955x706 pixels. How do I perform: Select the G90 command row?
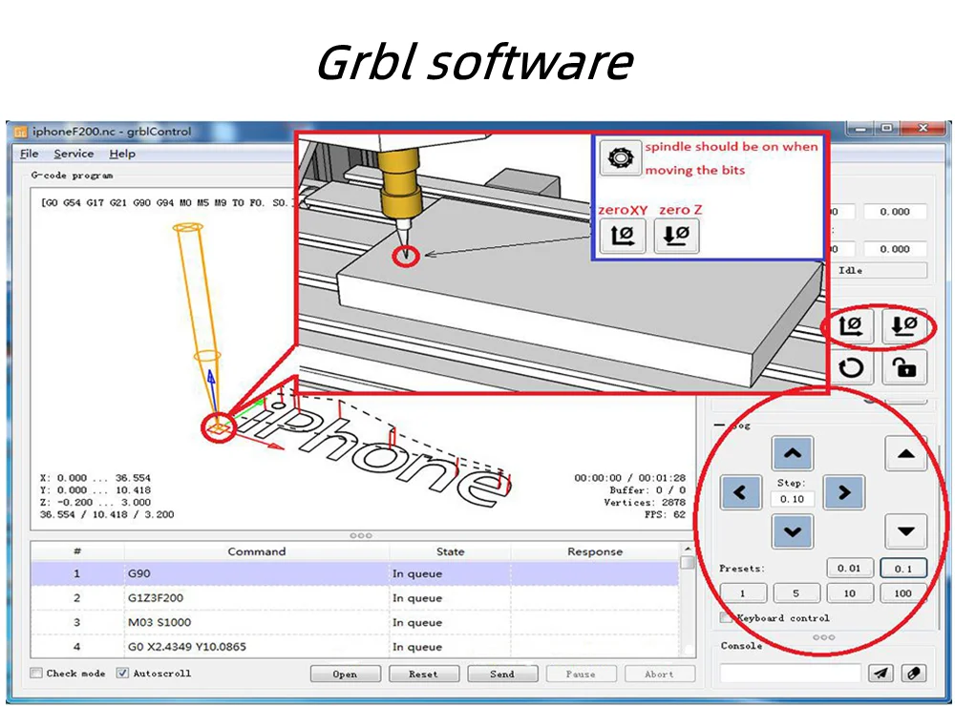click(x=354, y=573)
